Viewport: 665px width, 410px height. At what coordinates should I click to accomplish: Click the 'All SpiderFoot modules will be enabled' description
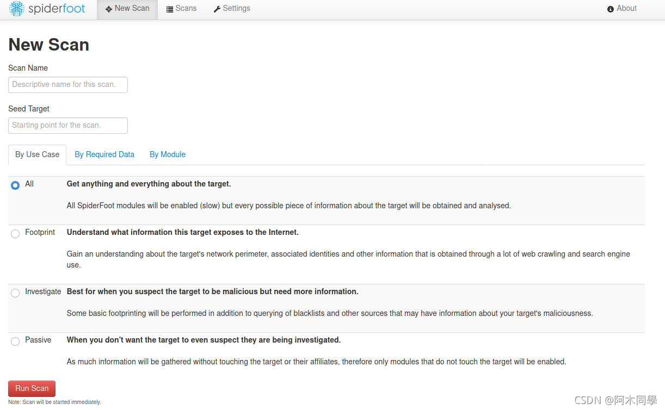(288, 206)
